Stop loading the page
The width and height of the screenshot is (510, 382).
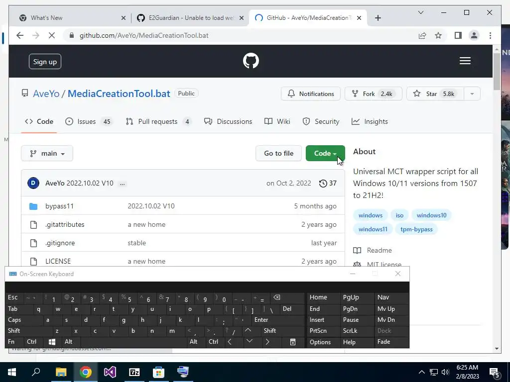(52, 35)
